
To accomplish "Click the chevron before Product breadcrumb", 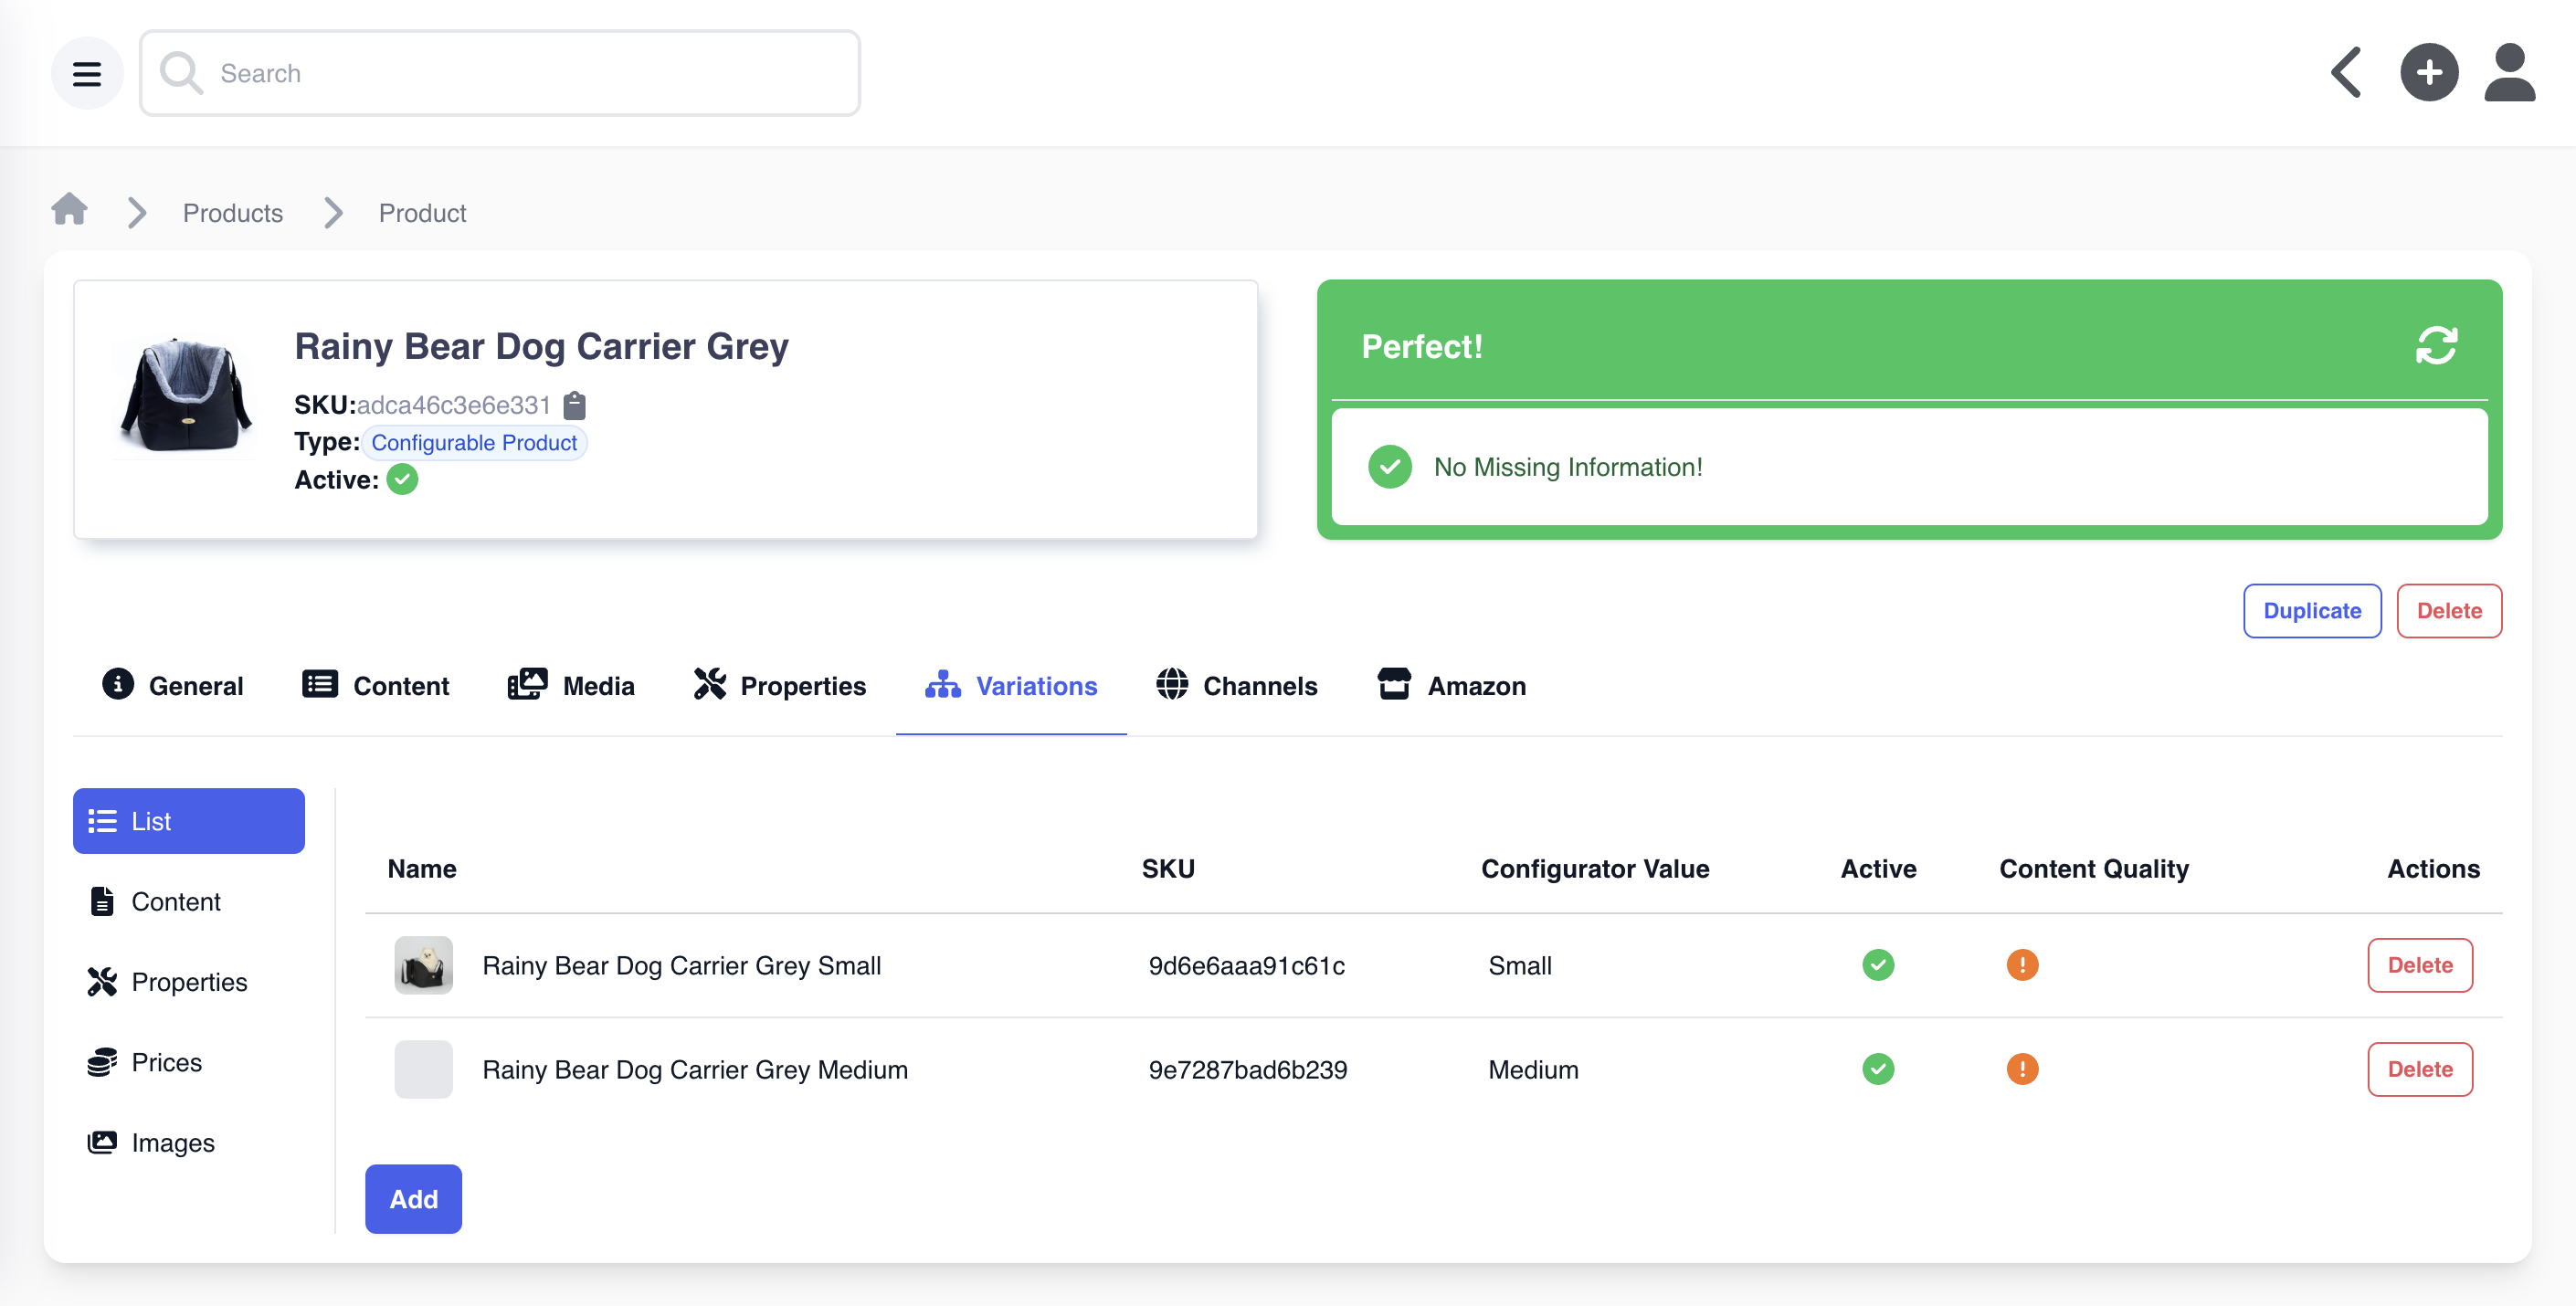I will coord(333,213).
